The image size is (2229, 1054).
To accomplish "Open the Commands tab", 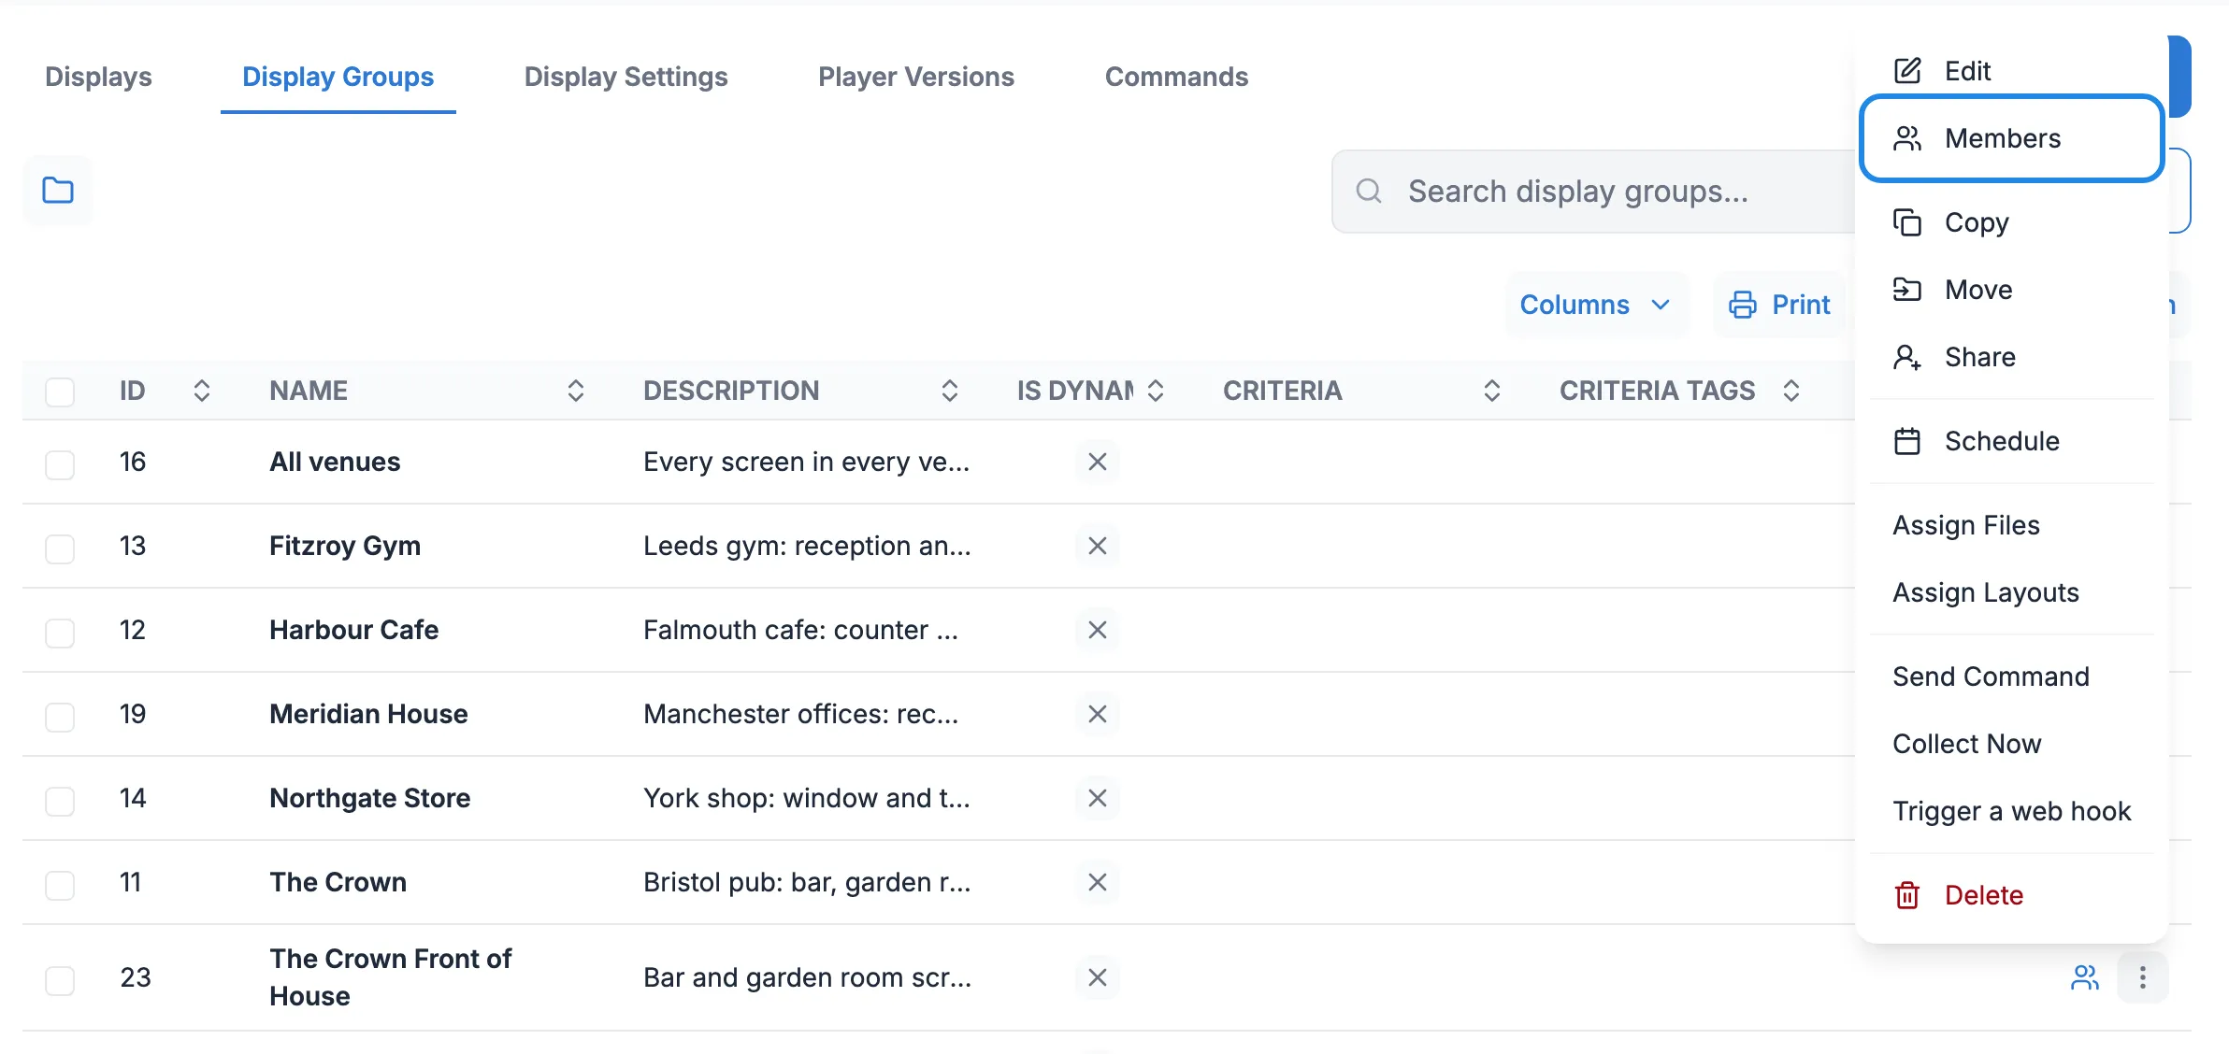I will coord(1176,77).
